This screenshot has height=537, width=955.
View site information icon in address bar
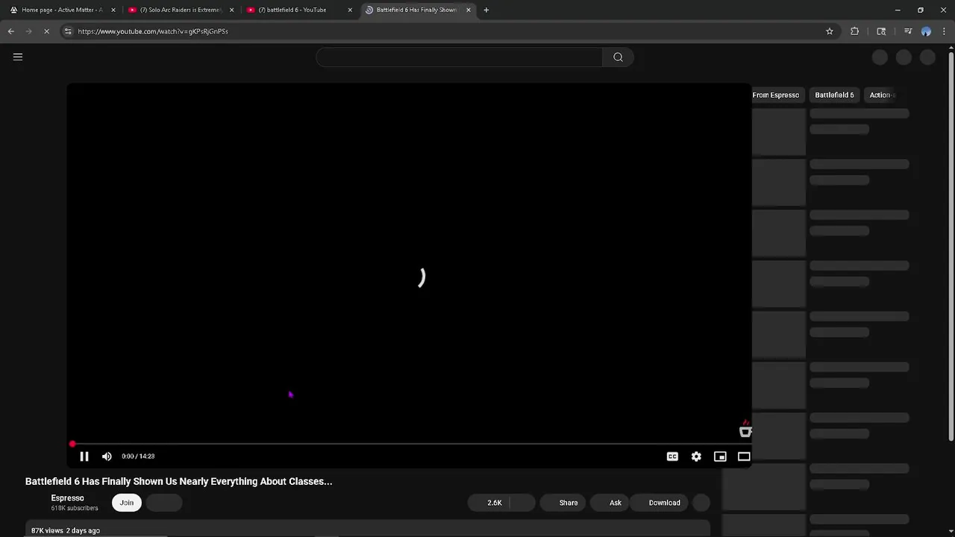[68, 31]
